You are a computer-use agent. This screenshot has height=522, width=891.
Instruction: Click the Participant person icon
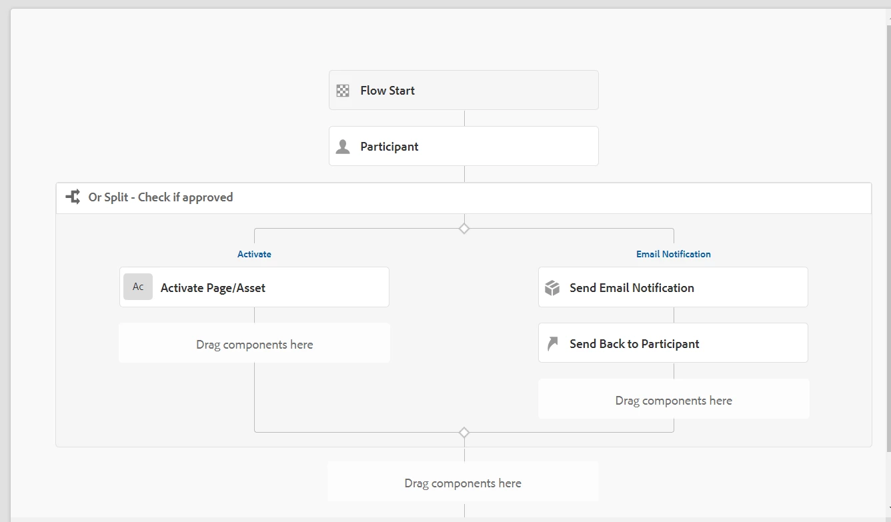pos(343,147)
